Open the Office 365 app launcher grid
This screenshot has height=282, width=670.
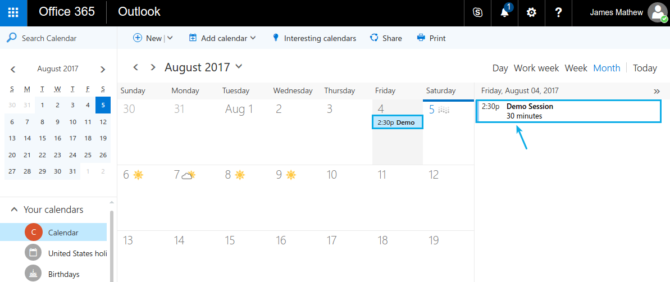13,13
